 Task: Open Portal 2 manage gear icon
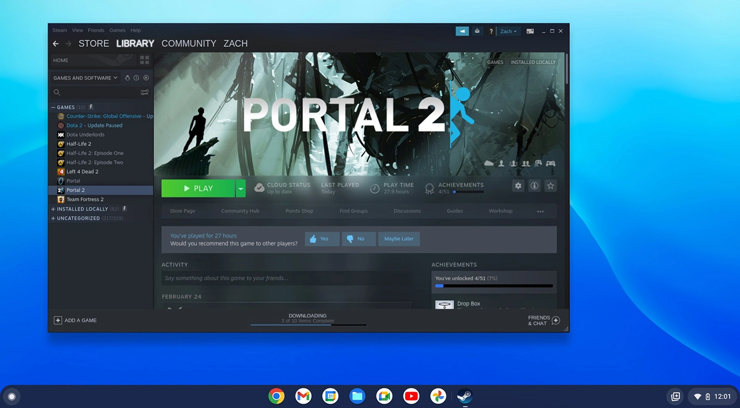[518, 186]
